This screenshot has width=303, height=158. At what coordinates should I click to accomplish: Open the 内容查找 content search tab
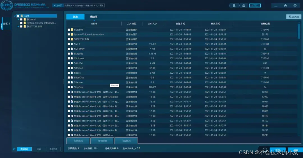126,141
